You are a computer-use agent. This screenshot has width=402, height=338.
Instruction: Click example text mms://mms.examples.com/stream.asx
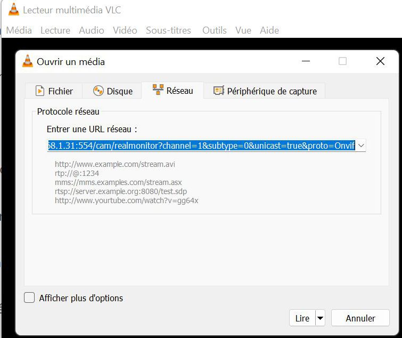click(x=118, y=182)
